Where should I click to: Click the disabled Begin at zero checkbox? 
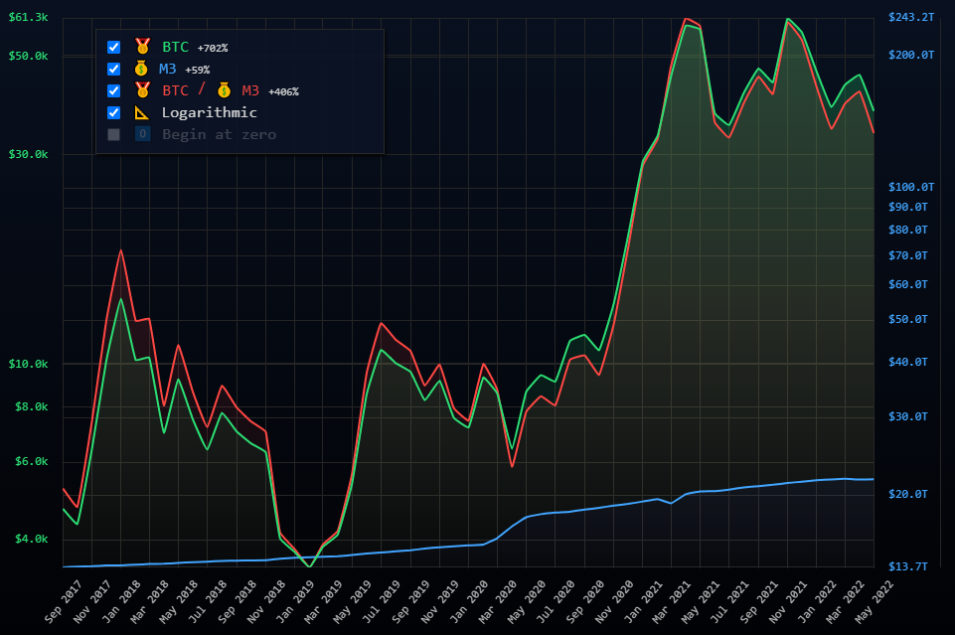click(113, 134)
